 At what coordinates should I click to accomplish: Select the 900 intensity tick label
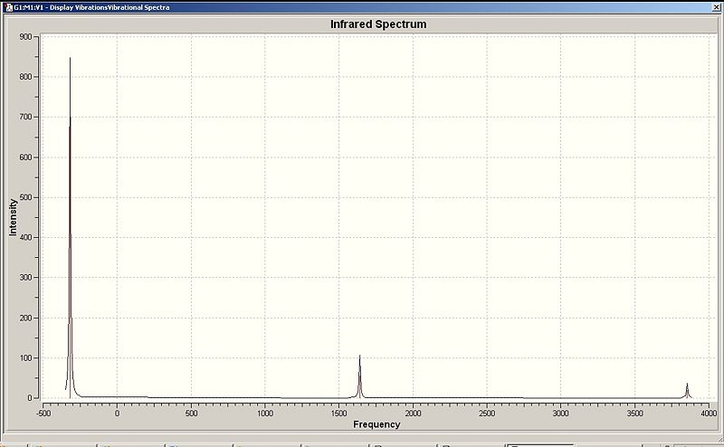[26, 37]
